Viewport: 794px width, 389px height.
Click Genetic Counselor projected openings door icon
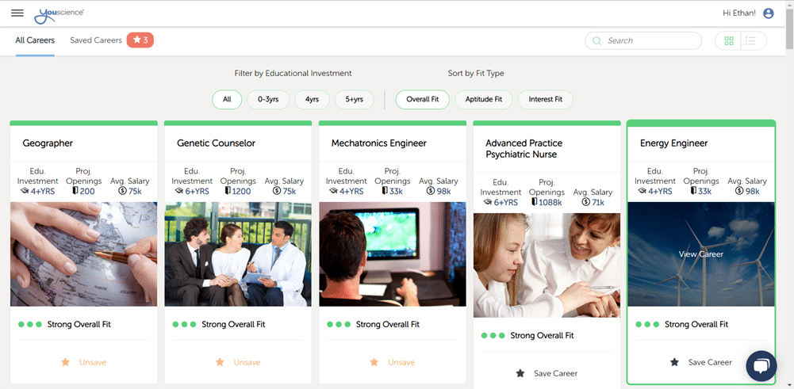[x=228, y=191]
